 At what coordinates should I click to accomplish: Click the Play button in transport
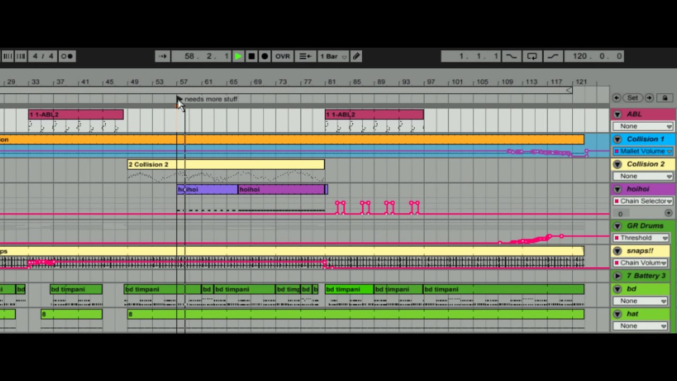click(x=238, y=56)
